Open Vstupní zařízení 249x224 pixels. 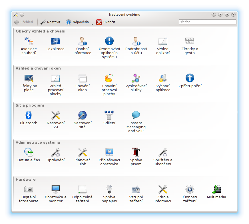point(136,194)
